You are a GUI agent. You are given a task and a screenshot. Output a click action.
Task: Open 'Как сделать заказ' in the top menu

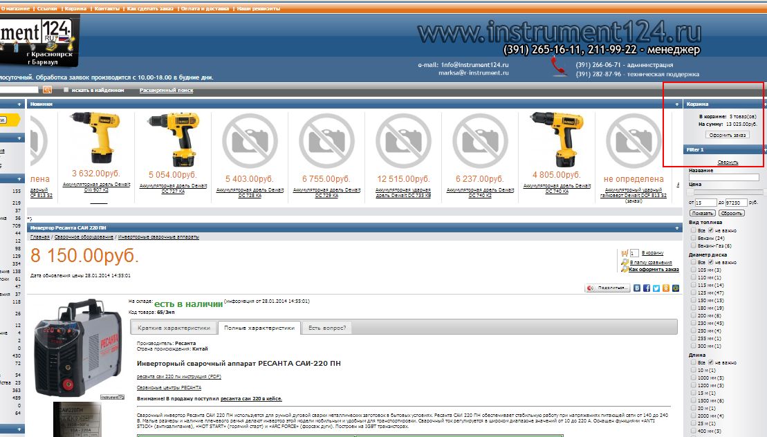coord(150,9)
